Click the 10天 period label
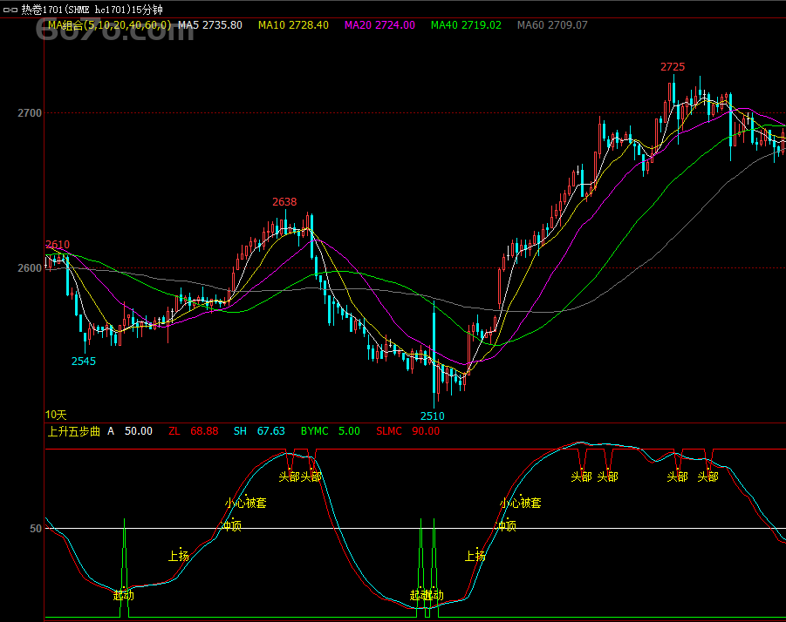 pos(56,414)
